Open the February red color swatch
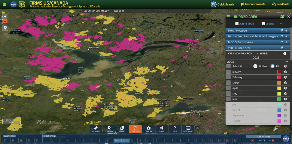292x144 pixels. tap(279, 77)
